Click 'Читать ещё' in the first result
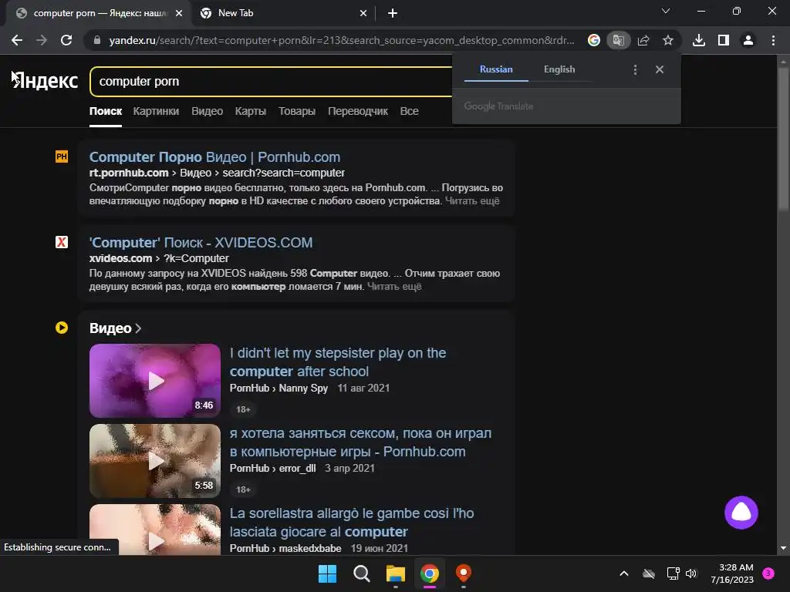790x592 pixels. 472,201
